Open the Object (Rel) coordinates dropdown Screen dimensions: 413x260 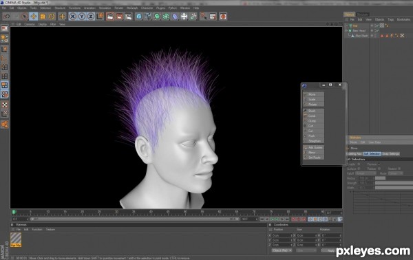coord(282,250)
